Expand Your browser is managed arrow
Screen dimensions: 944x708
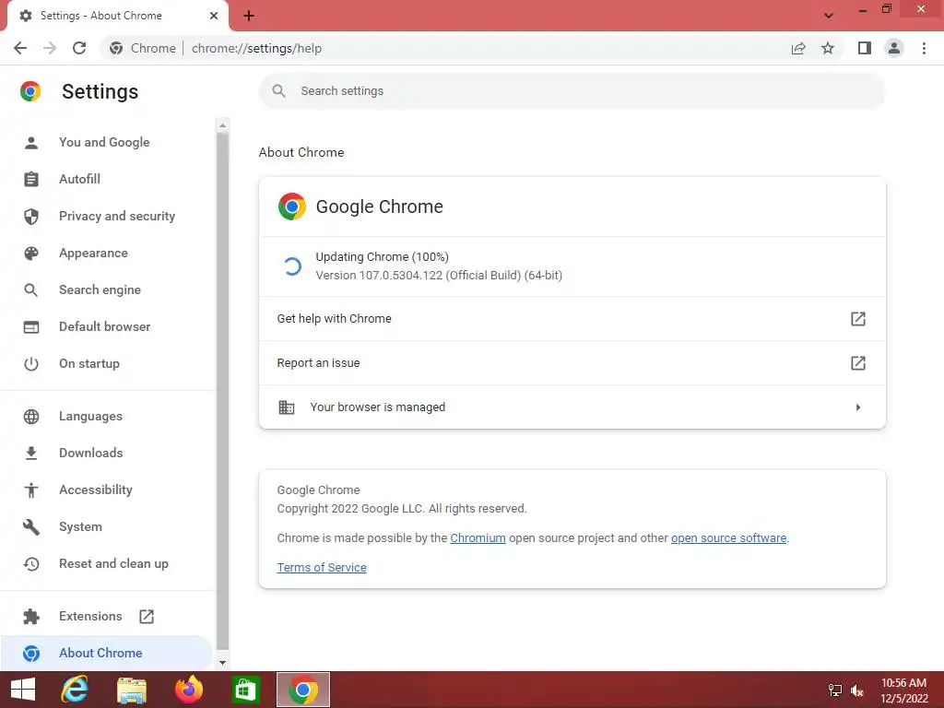click(858, 407)
